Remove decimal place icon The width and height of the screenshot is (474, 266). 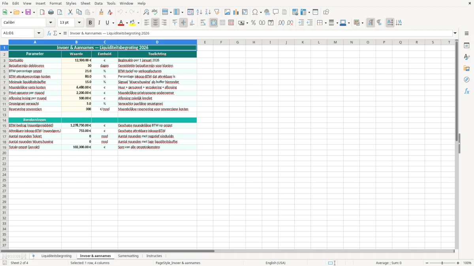click(290, 23)
